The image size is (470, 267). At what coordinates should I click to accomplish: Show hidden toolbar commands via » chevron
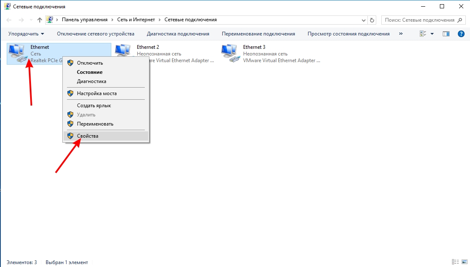pos(401,34)
